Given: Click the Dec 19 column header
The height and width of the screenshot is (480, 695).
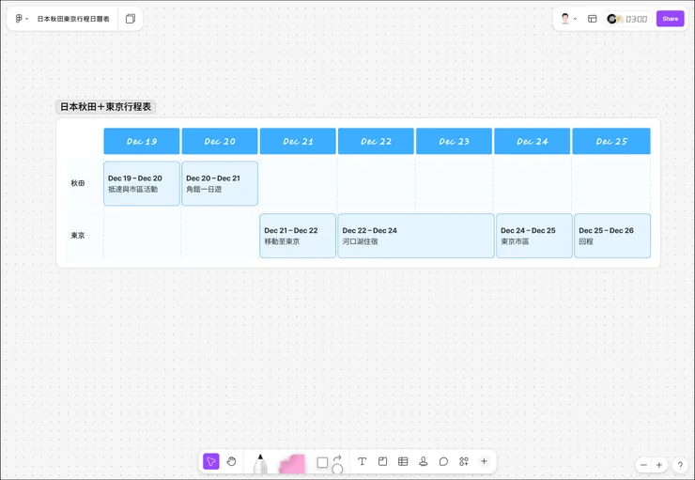Looking at the screenshot, I should (142, 142).
